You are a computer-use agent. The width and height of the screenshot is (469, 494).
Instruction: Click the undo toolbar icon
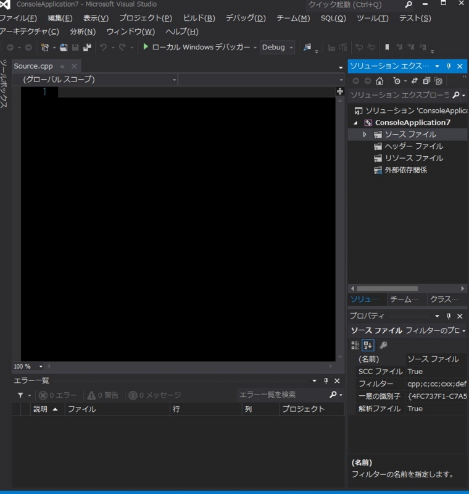pyautogui.click(x=103, y=48)
